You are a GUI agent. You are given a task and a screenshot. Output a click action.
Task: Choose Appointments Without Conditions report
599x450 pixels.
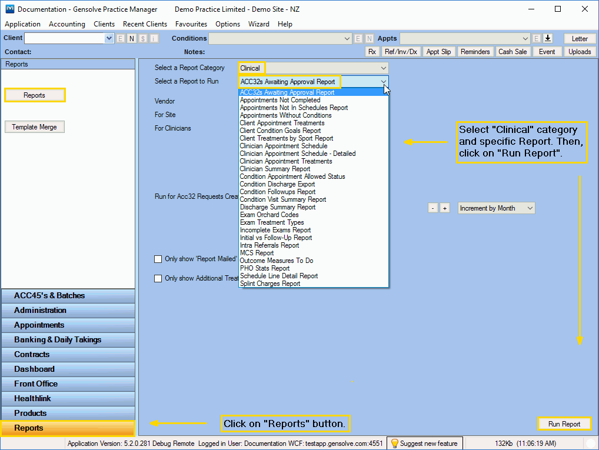pyautogui.click(x=313, y=115)
